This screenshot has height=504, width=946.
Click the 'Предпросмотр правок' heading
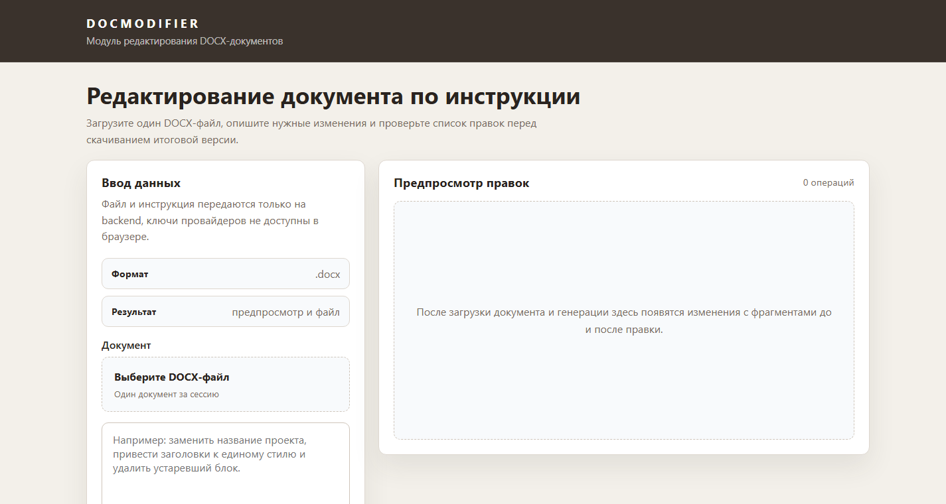click(461, 183)
